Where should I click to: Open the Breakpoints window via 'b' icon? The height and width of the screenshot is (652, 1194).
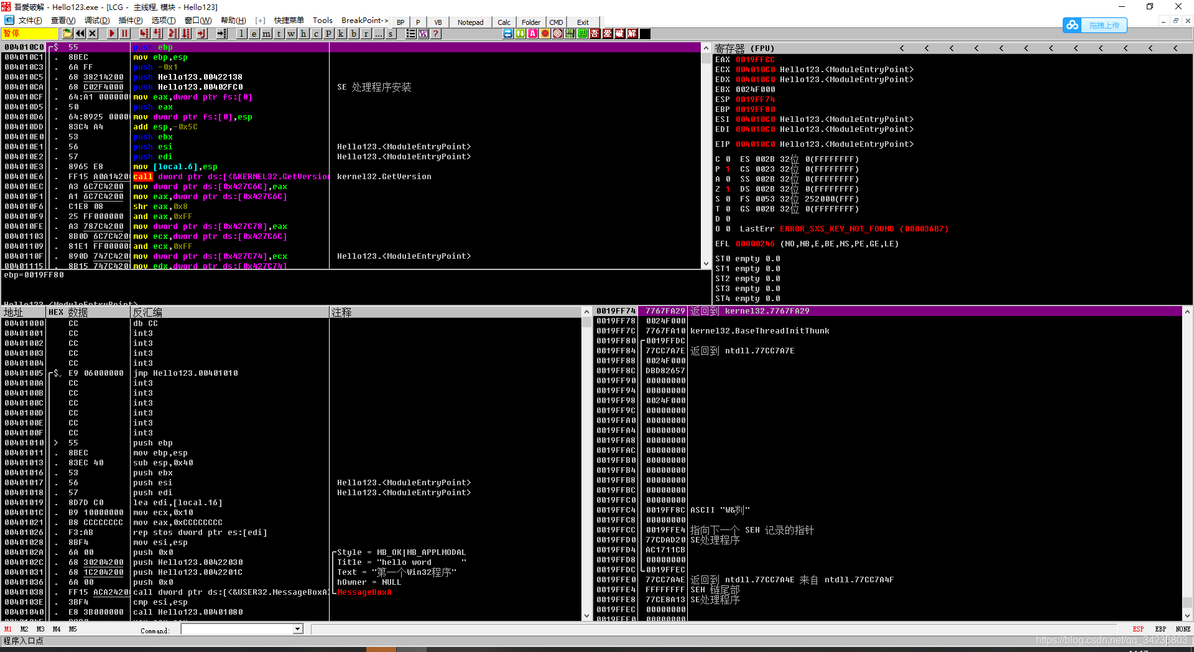(x=353, y=34)
